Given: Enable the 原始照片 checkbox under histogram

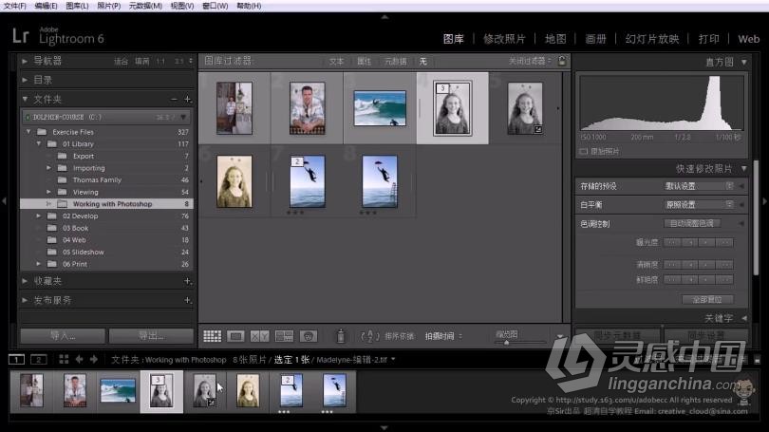Looking at the screenshot, I should [x=583, y=152].
